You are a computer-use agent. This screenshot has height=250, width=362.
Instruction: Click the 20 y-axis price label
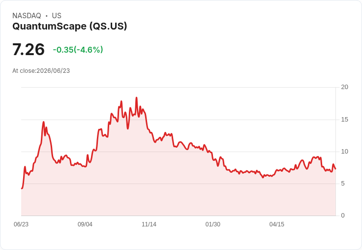click(x=344, y=87)
